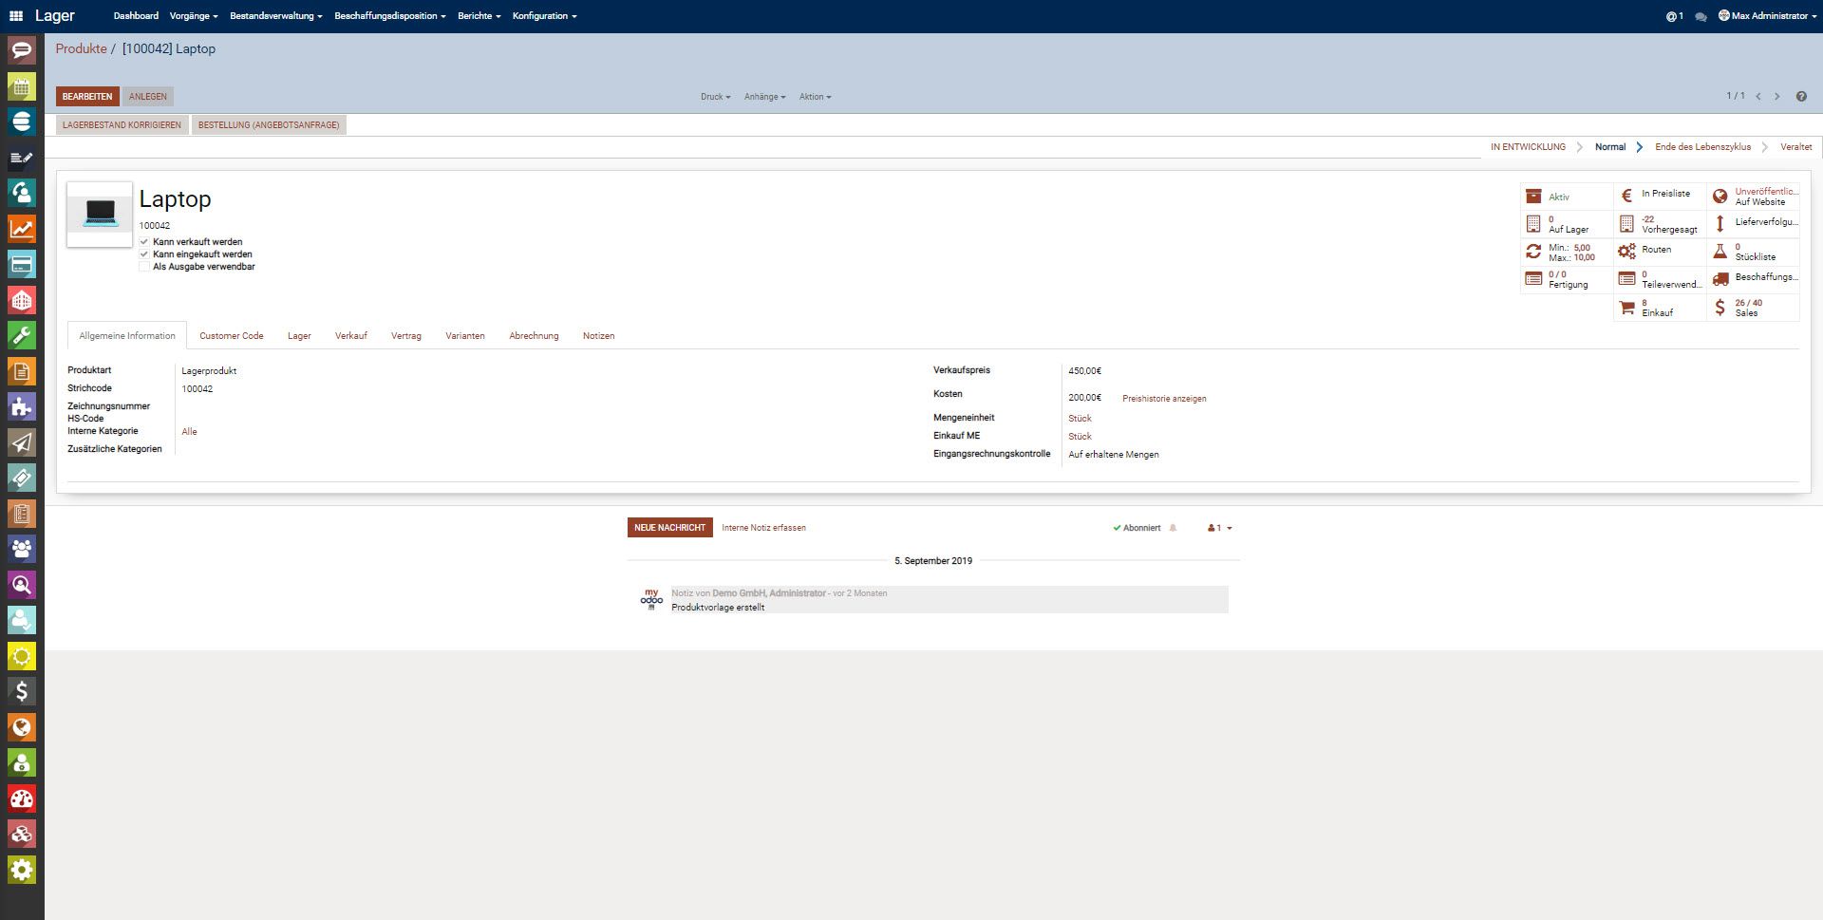Click the help question mark icon
Viewport: 1823px width, 920px height.
(1801, 96)
